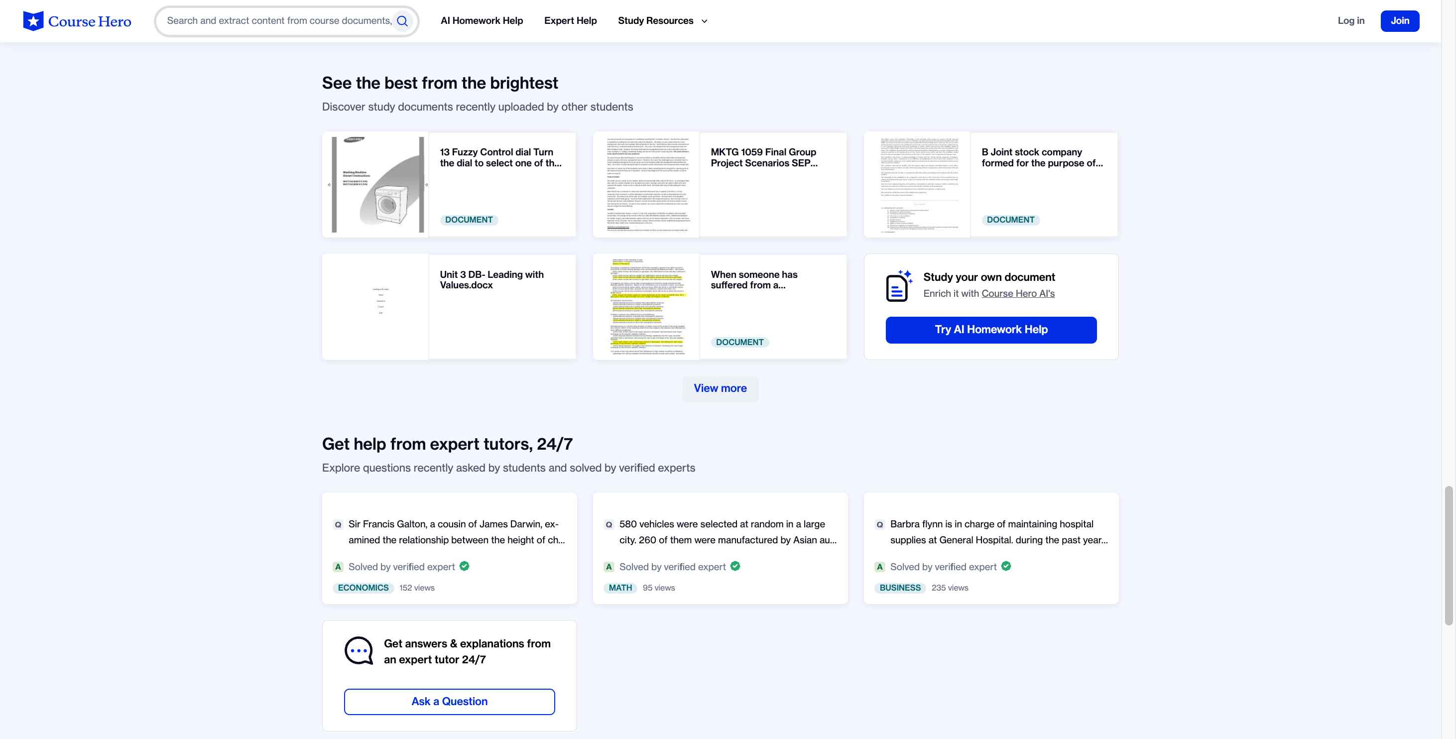Click 'Solved by verified expert' on Economics card
This screenshot has width=1456, height=739.
coord(401,567)
